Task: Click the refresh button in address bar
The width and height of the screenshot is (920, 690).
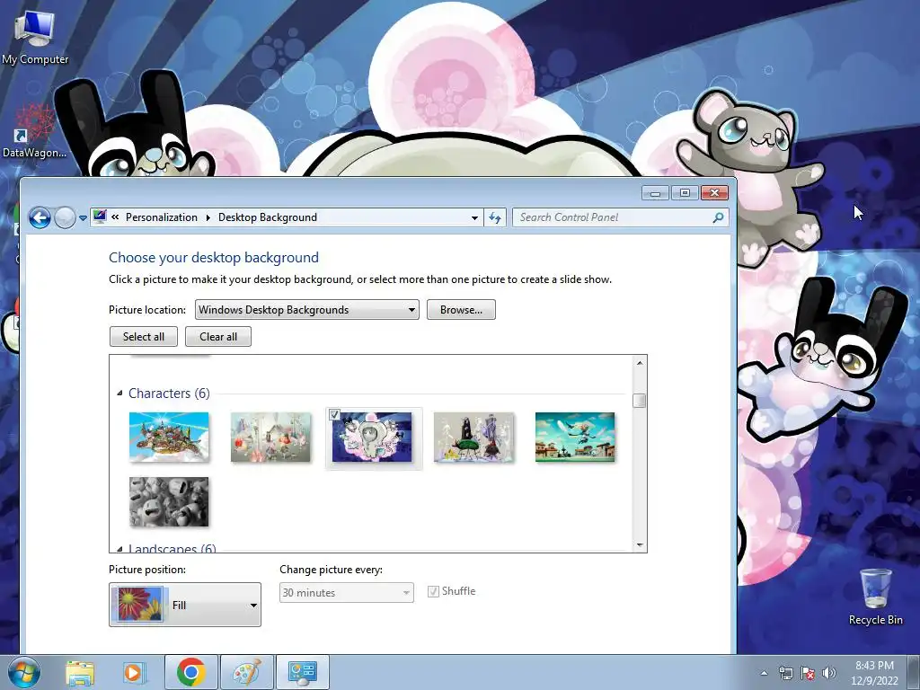Action: pyautogui.click(x=495, y=217)
